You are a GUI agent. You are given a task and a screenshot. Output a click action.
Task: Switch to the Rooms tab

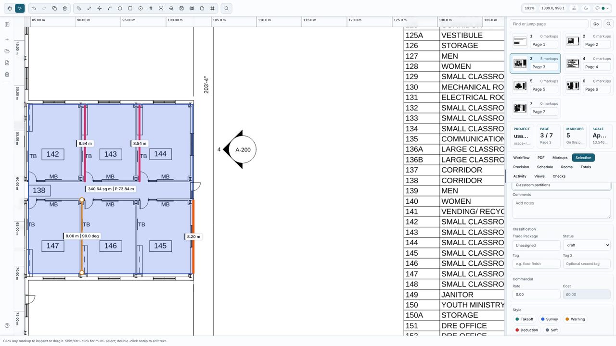pos(567,167)
